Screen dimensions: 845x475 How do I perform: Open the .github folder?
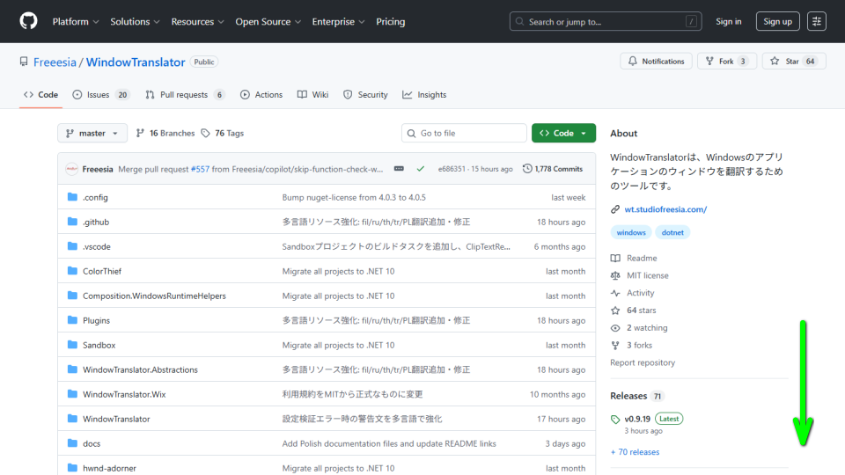click(96, 223)
